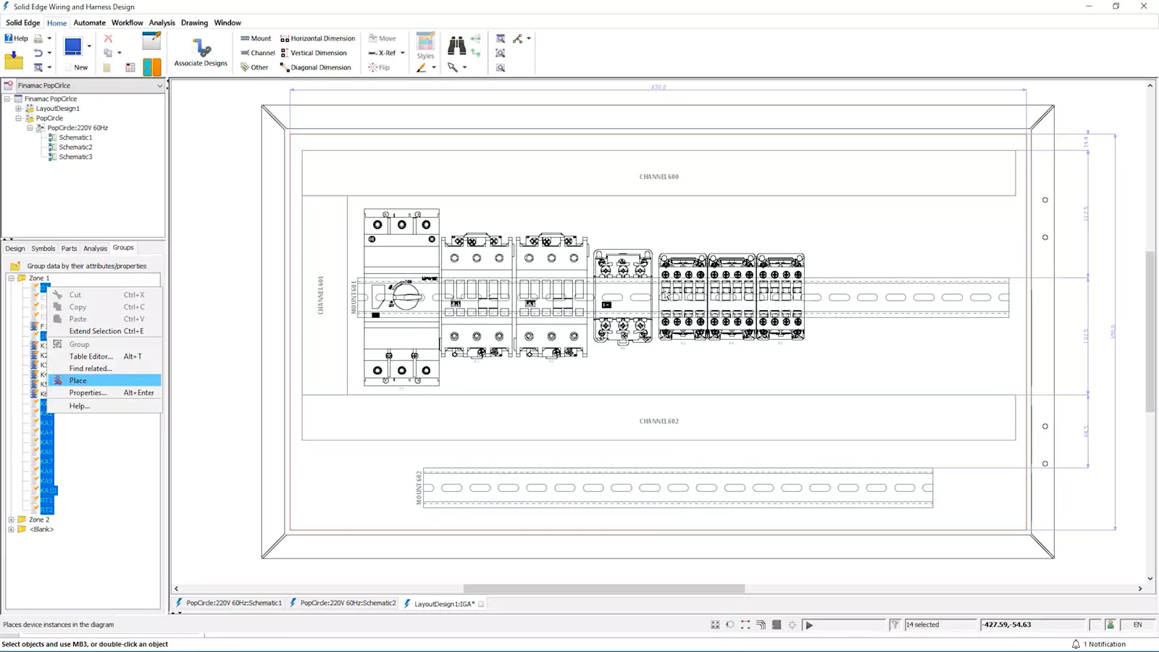Expand the <Blank> group
This screenshot has height=652, width=1159.
pyautogui.click(x=11, y=530)
